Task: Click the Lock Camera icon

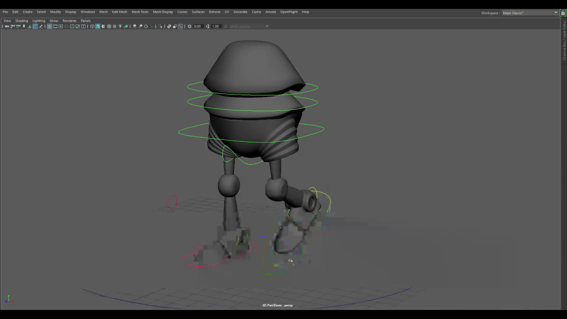Action: click(x=12, y=26)
